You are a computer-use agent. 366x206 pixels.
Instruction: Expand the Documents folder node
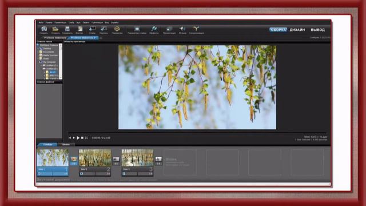pos(38,52)
